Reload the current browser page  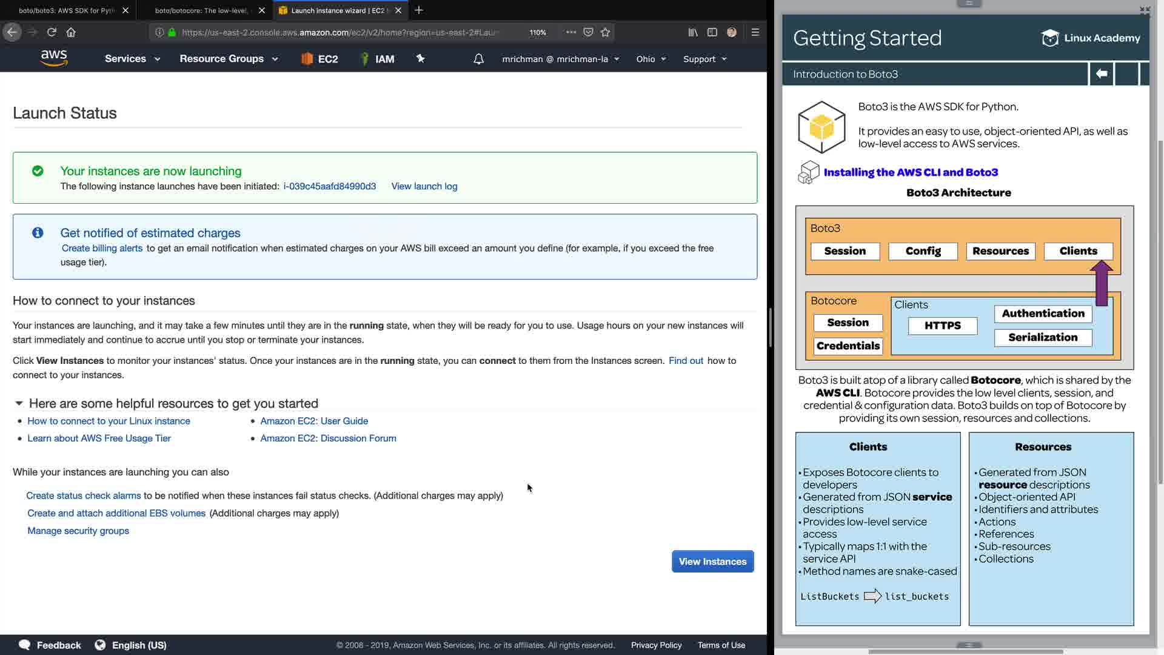[52, 32]
